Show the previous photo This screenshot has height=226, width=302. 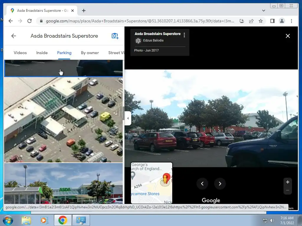tap(202, 184)
